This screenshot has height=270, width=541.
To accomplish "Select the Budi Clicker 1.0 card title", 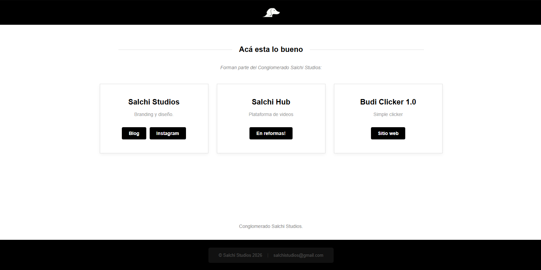I will point(388,102).
